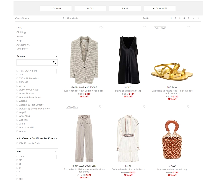Image resolution: width=216 pixels, height=180 pixels.
Task: Add Staud bucket bag to wishlist
Action: pyautogui.click(x=189, y=106)
